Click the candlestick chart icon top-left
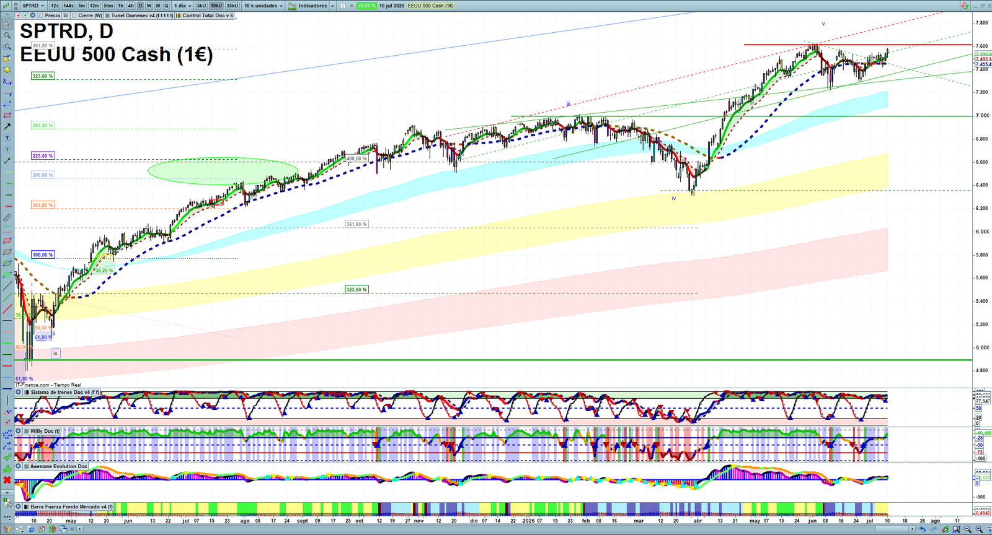Image resolution: width=992 pixels, height=535 pixels. coord(6,6)
